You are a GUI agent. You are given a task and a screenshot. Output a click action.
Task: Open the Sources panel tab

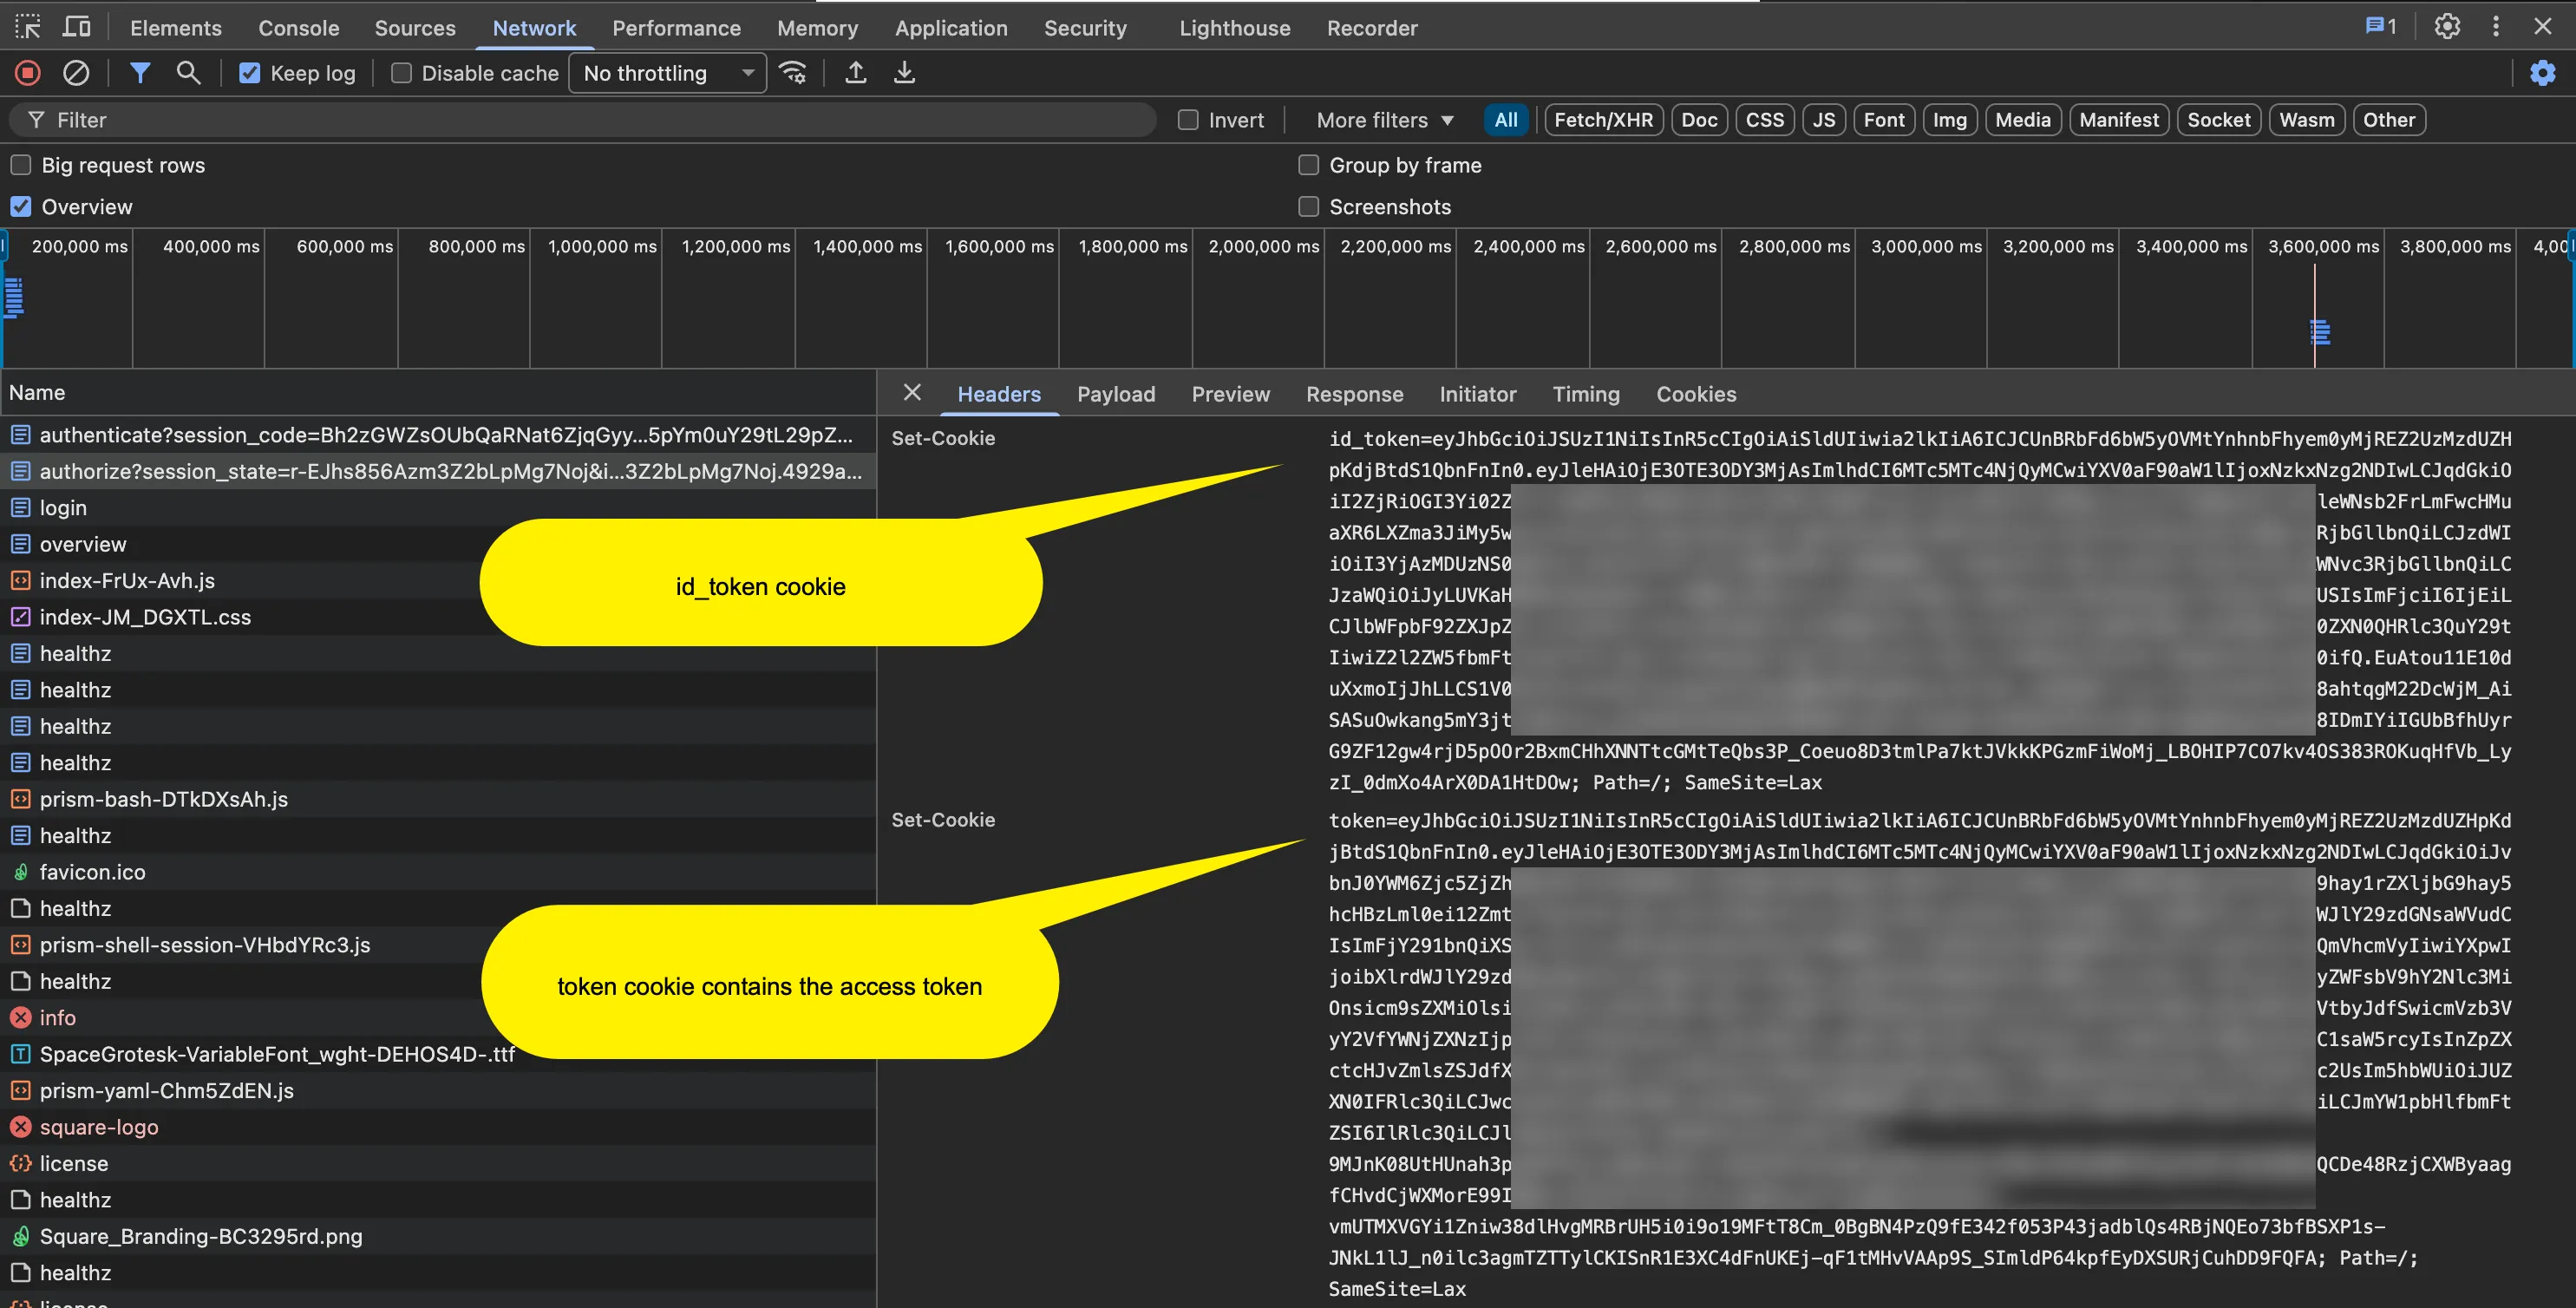coord(415,28)
